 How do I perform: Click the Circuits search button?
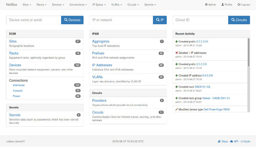[x=239, y=20]
